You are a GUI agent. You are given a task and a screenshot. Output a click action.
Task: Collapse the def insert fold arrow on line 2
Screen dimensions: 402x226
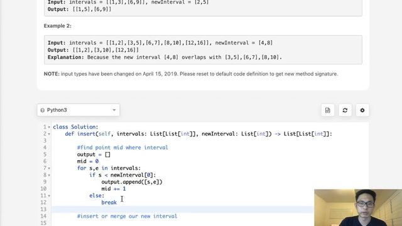[x=49, y=134]
